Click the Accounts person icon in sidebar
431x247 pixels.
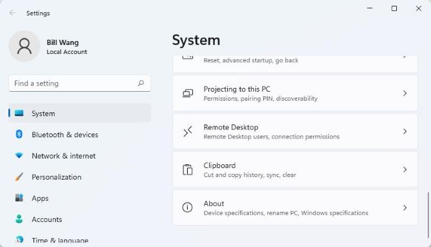click(19, 219)
